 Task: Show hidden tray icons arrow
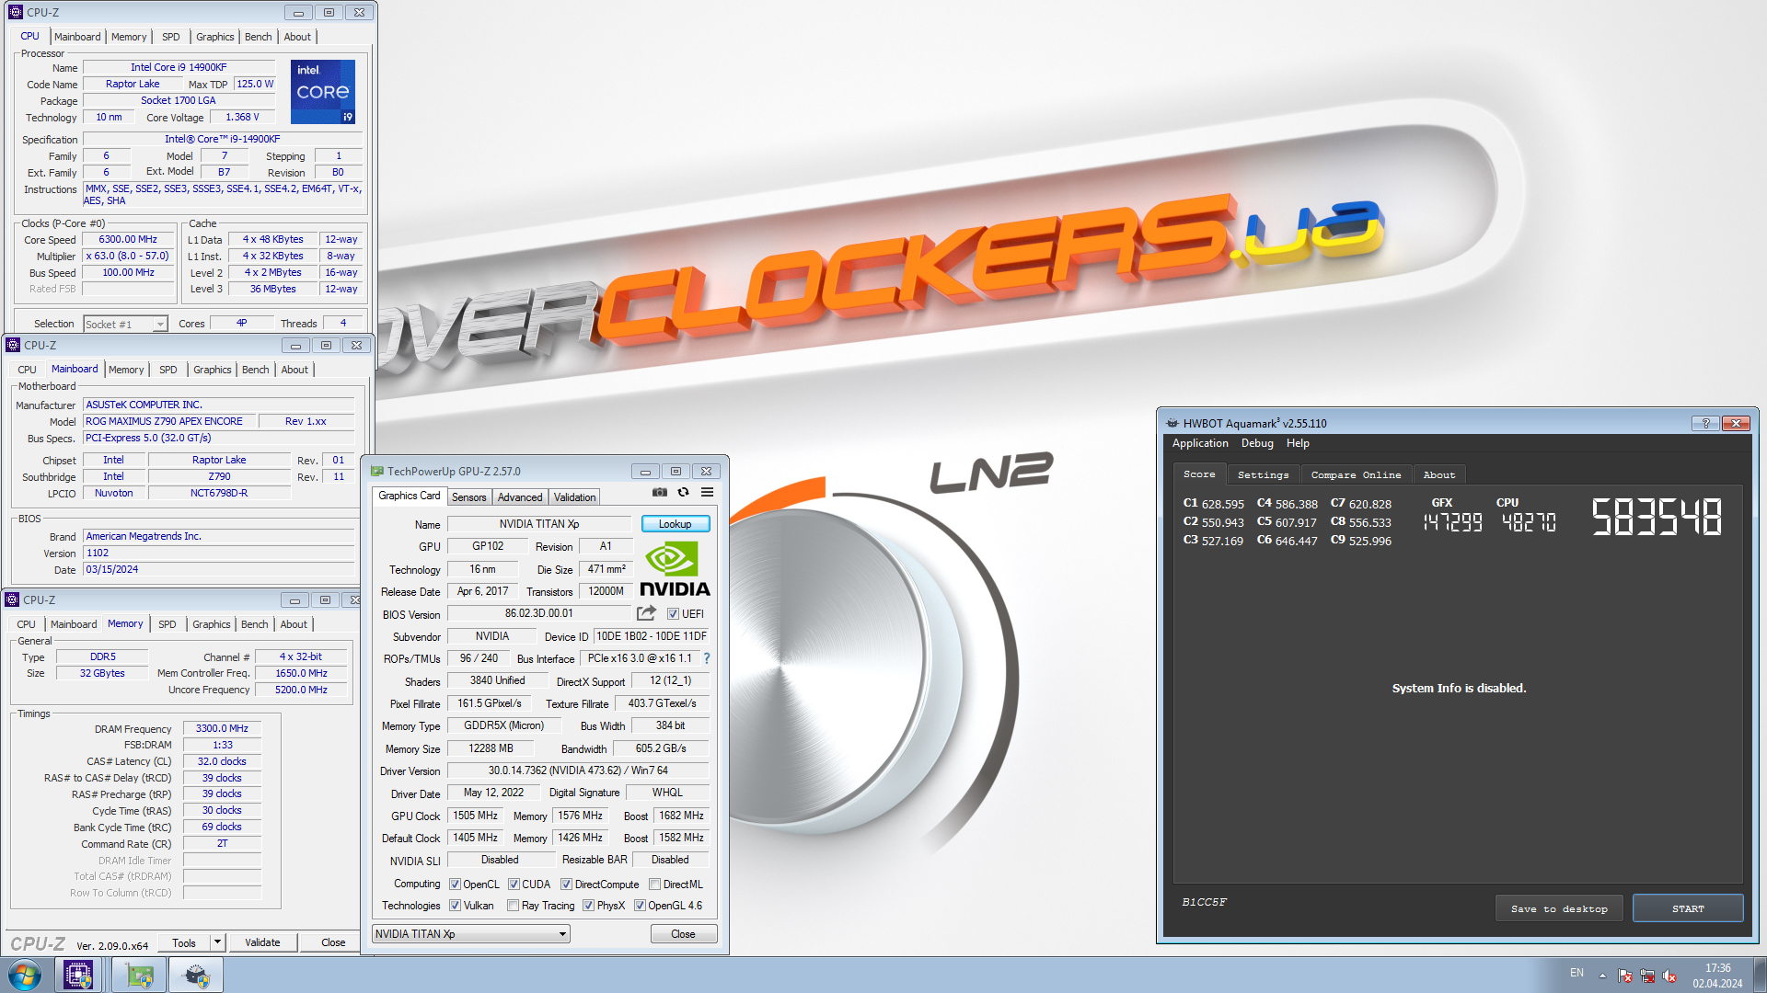click(1602, 976)
